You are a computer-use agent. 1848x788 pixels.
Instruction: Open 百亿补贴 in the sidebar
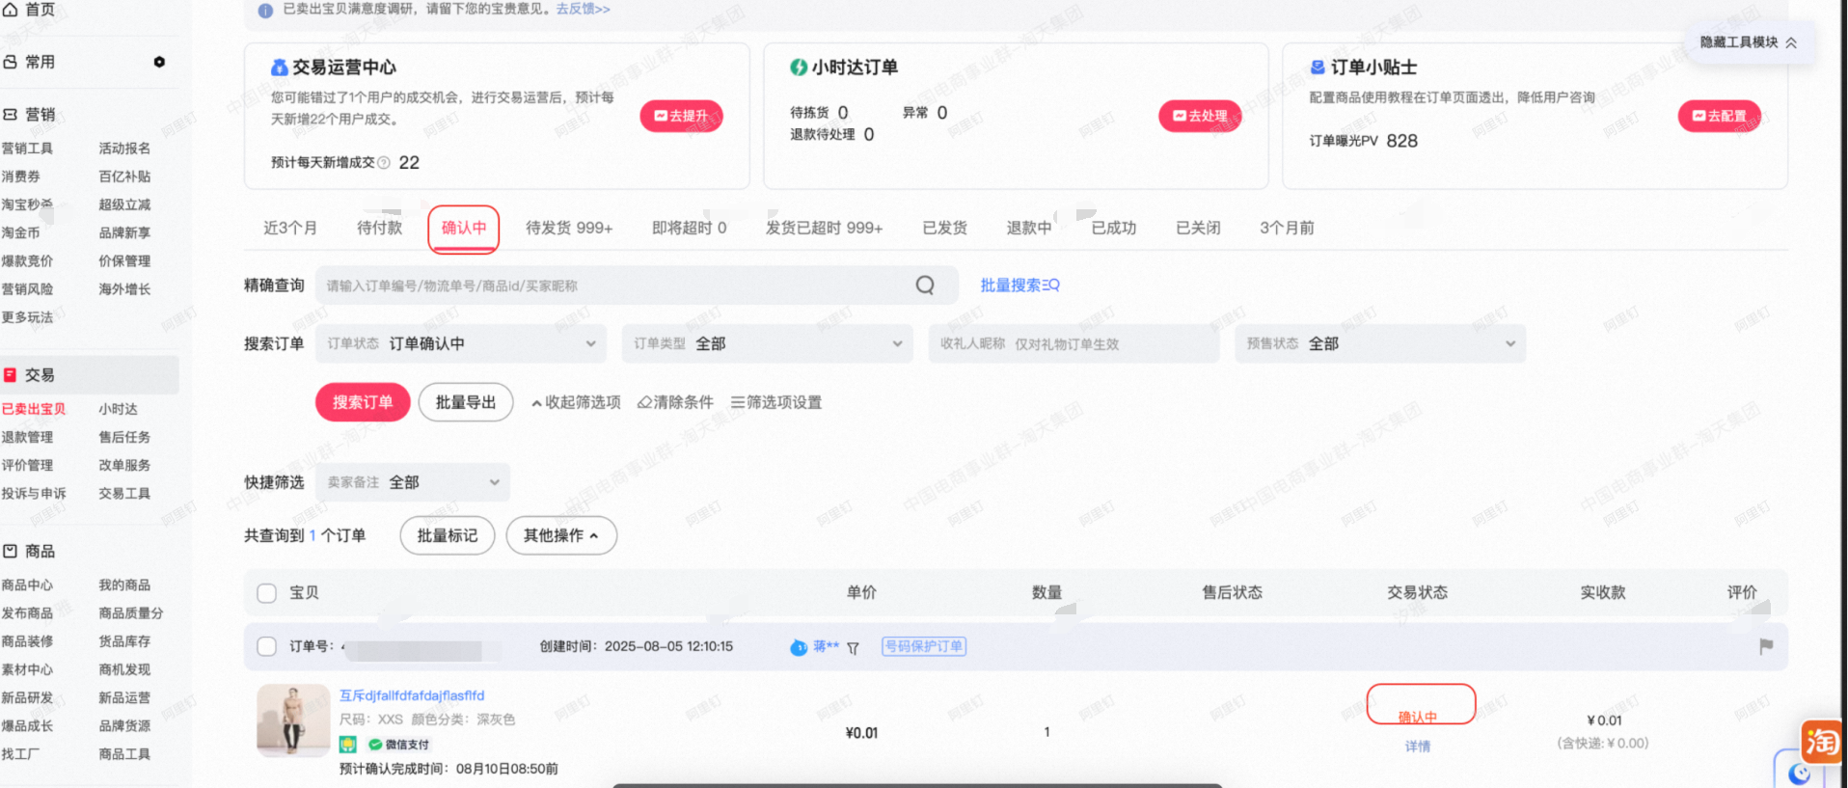[x=124, y=177]
